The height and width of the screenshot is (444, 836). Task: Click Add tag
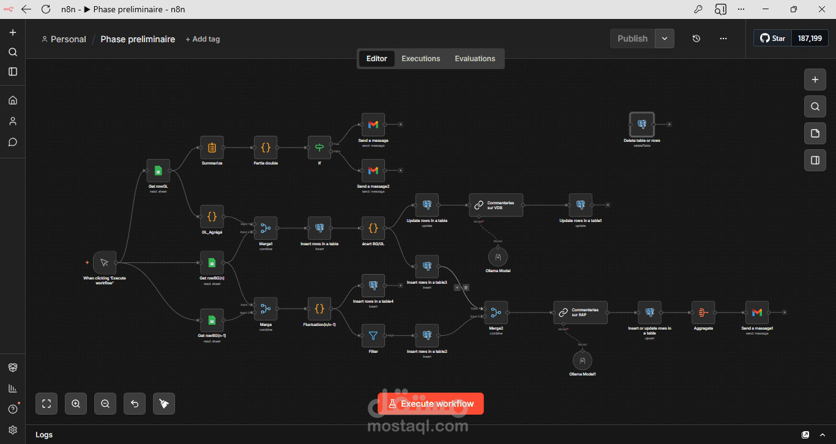(203, 39)
